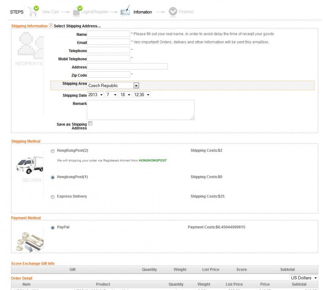
Task: Click the delivery truck icon
Action: (x=30, y=165)
